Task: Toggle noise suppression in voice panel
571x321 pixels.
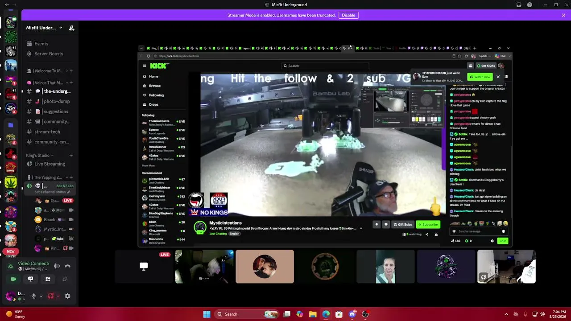Action: (x=57, y=266)
